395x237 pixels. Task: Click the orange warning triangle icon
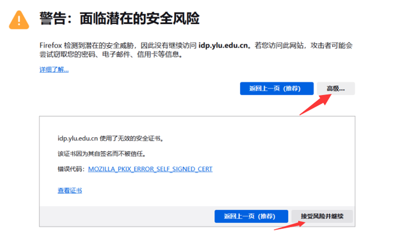coord(19,20)
